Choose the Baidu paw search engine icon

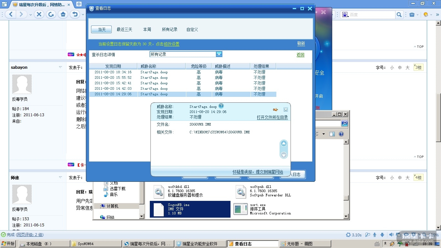tap(345, 15)
